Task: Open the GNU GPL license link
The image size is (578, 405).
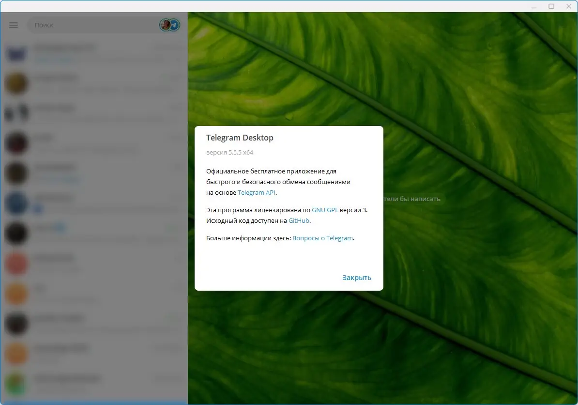Action: tap(325, 210)
